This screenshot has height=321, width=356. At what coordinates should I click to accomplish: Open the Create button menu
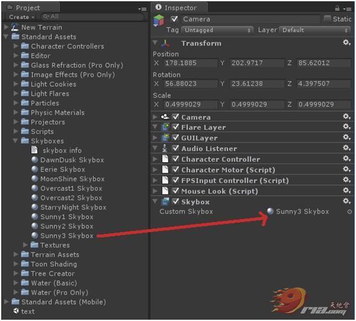pos(22,17)
